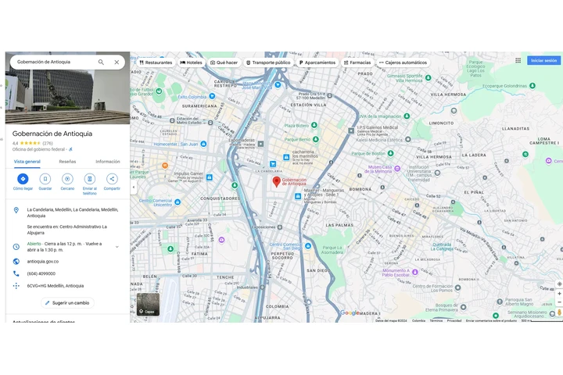Select the Restaurantes filter chip

(156, 62)
